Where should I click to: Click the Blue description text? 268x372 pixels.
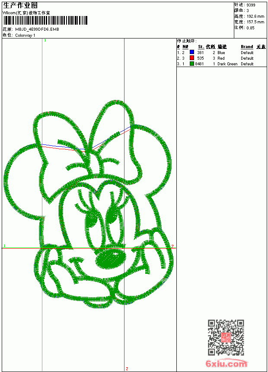(221, 53)
